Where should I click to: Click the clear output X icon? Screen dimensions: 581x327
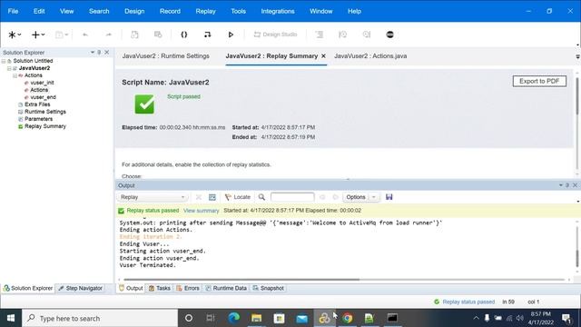tap(199, 197)
